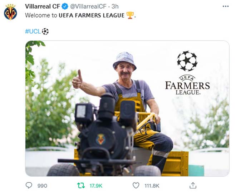Viewport: 236px width, 192px height.
Task: View the 990 replies count
Action: [x=42, y=186]
